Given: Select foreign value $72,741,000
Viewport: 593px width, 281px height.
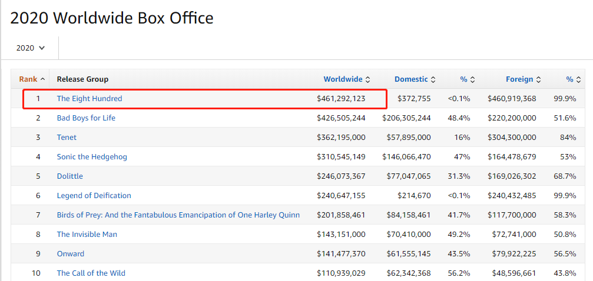Looking at the screenshot, I should [514, 234].
